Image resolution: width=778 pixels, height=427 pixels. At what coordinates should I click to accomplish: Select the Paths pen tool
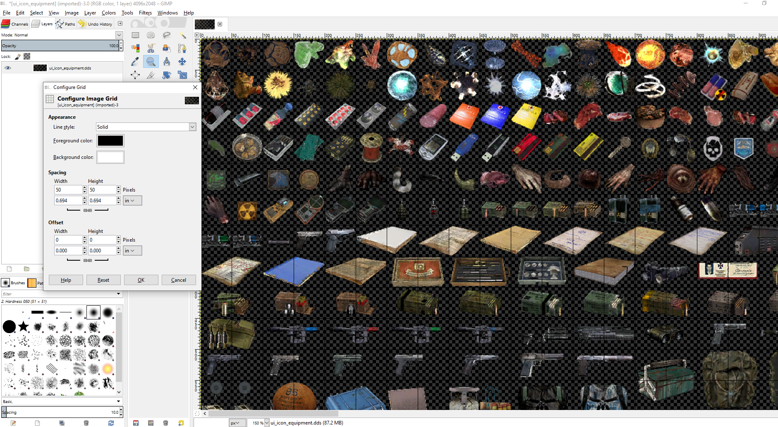click(x=182, y=48)
